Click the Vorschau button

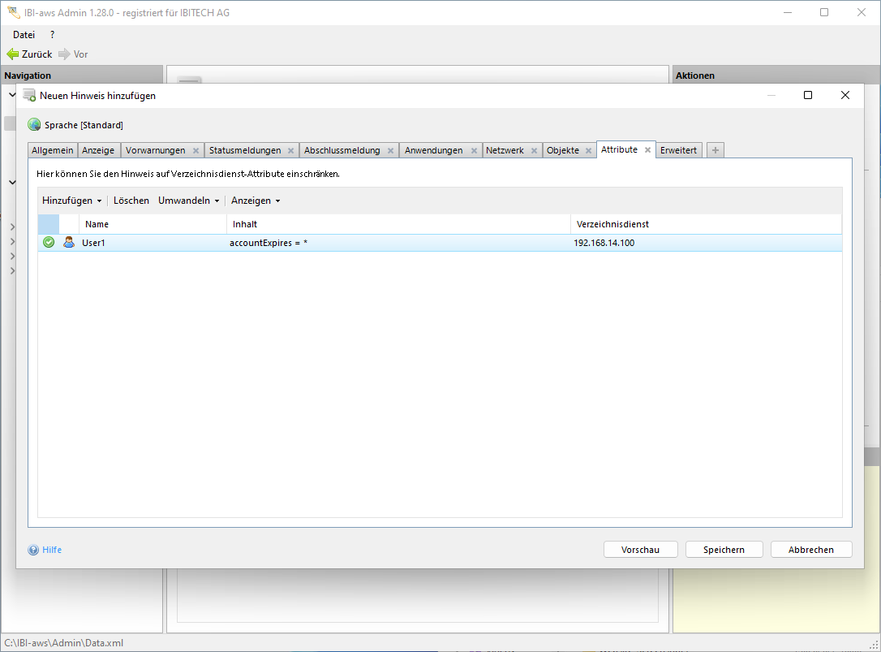pos(640,550)
